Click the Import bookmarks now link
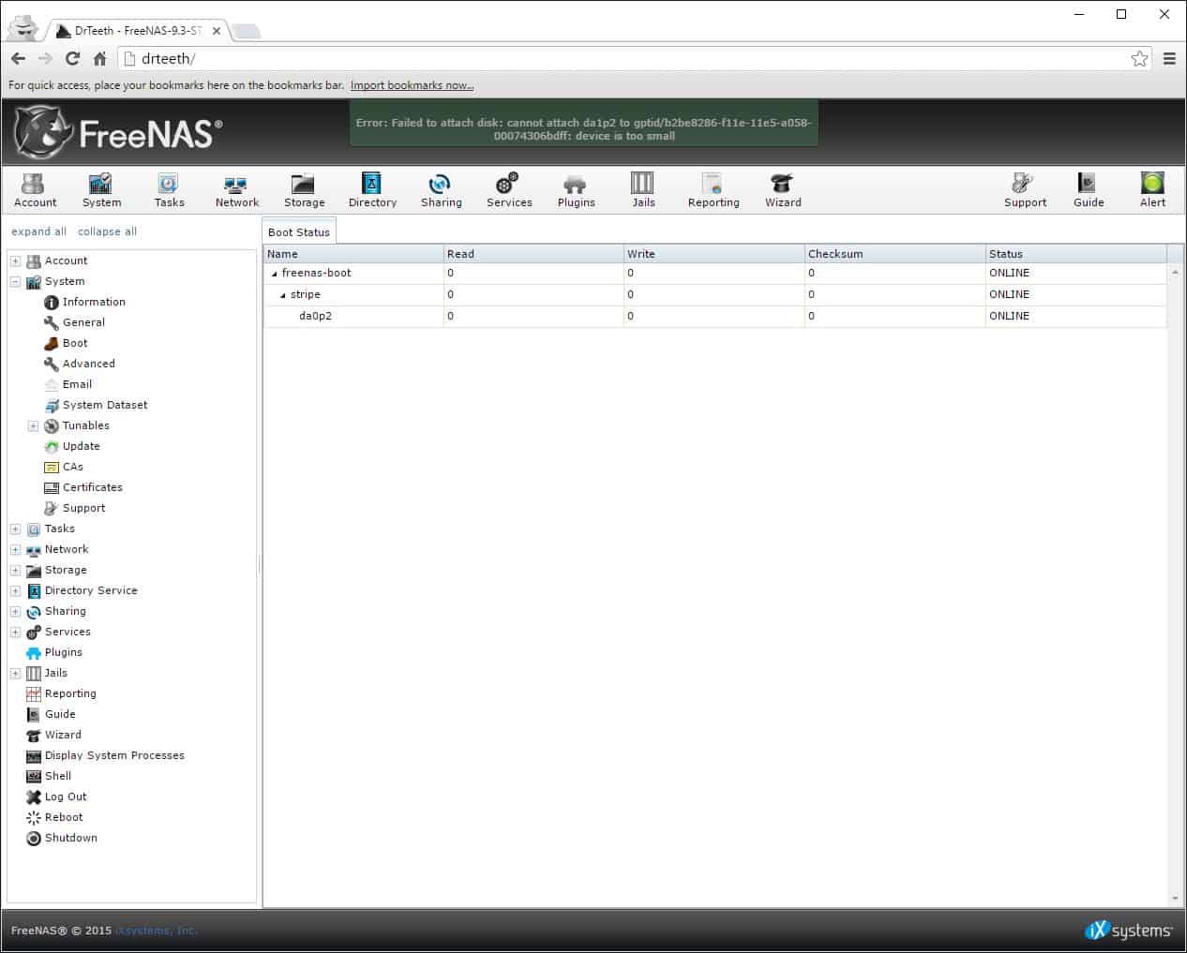The height and width of the screenshot is (953, 1187). [x=412, y=85]
